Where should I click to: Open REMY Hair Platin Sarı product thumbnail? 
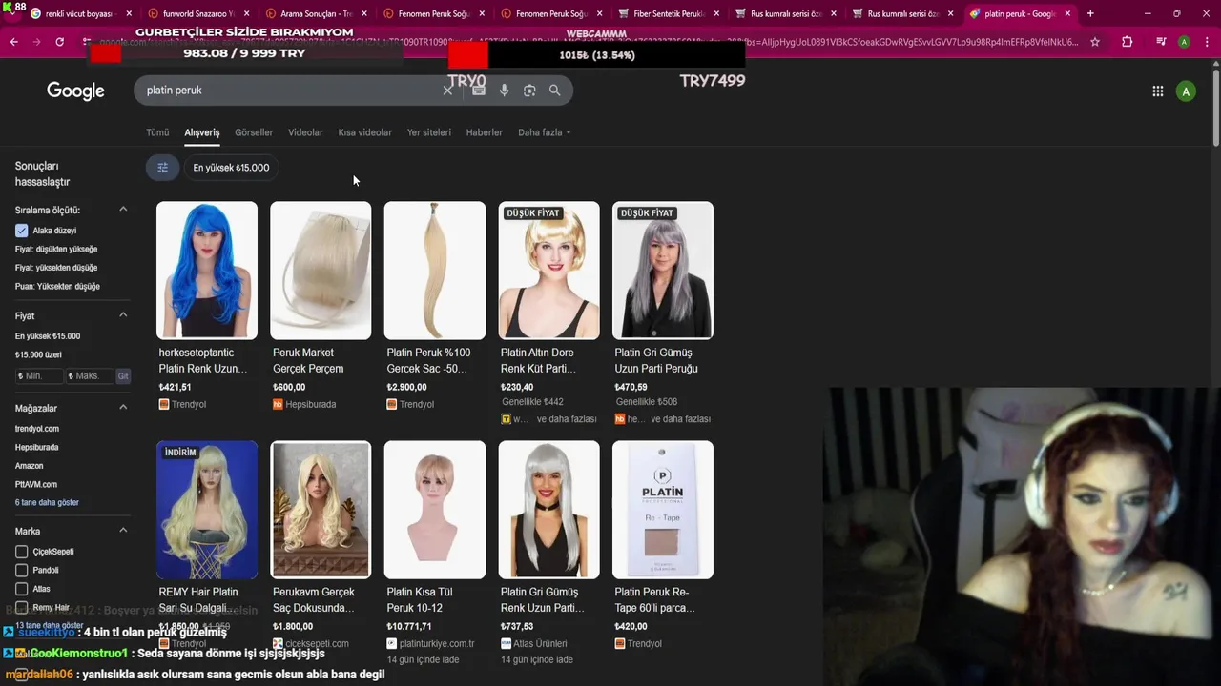coord(207,510)
